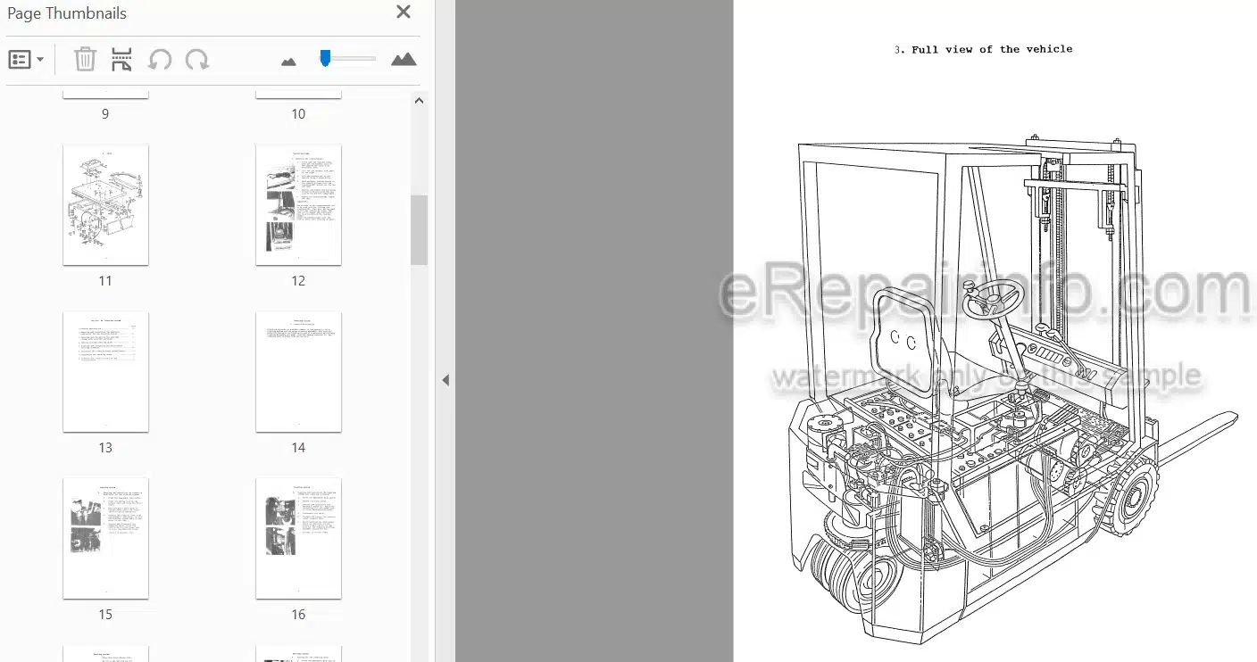1257x662 pixels.
Task: Click the thumbnails panel scrollbar thumb
Action: (x=419, y=230)
